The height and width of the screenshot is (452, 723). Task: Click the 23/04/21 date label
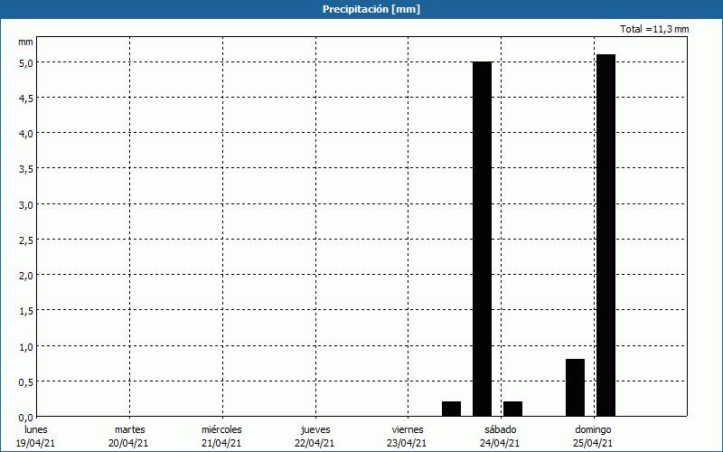coord(408,443)
